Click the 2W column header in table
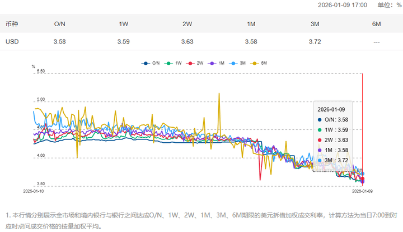The width and height of the screenshot is (403, 232). [x=188, y=24]
